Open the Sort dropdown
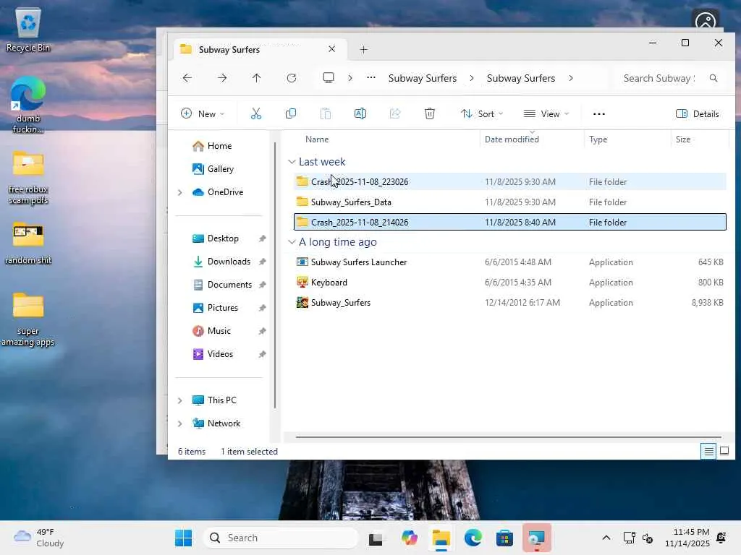This screenshot has width=741, height=555. [482, 113]
